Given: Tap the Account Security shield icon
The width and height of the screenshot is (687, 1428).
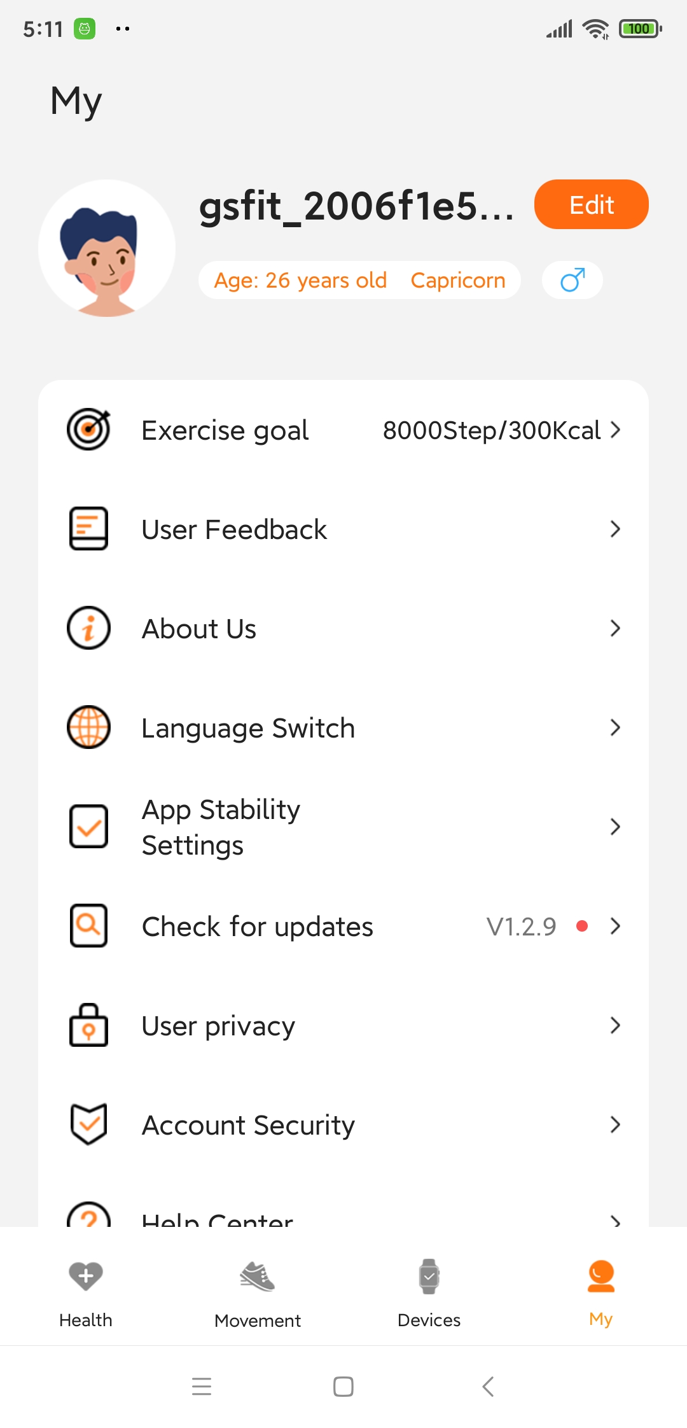Looking at the screenshot, I should [88, 1124].
